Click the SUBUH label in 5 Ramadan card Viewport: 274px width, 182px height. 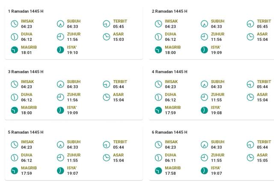tap(74, 142)
